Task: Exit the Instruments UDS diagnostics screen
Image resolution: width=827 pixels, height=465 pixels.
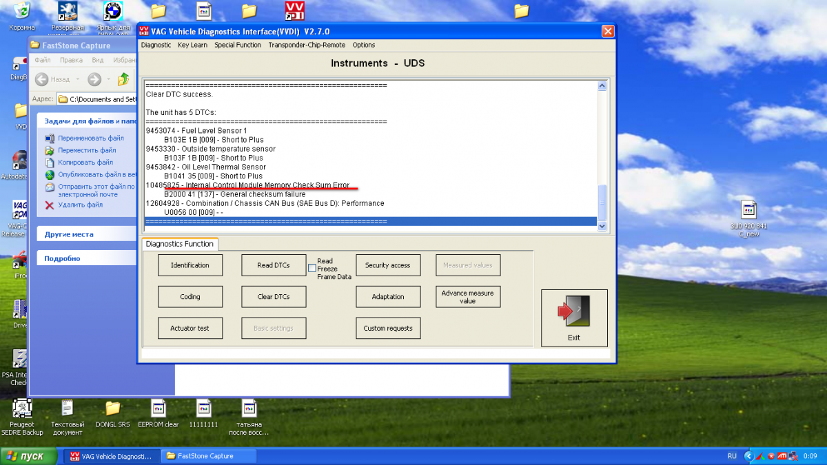Action: [574, 318]
